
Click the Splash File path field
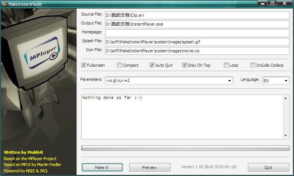197,42
